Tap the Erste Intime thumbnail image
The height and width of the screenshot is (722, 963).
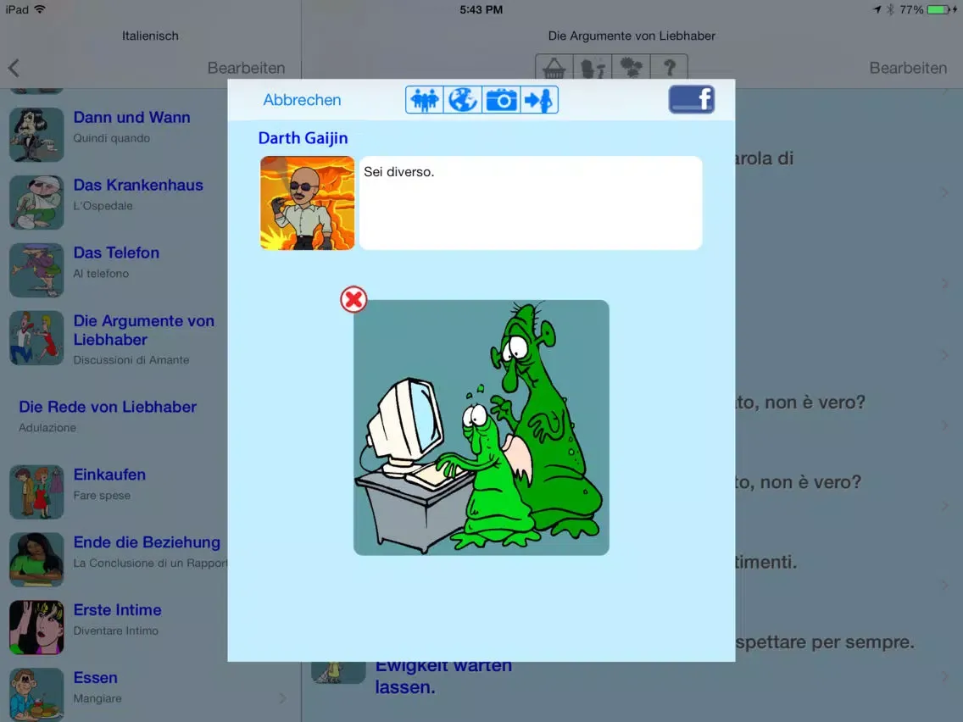click(36, 627)
